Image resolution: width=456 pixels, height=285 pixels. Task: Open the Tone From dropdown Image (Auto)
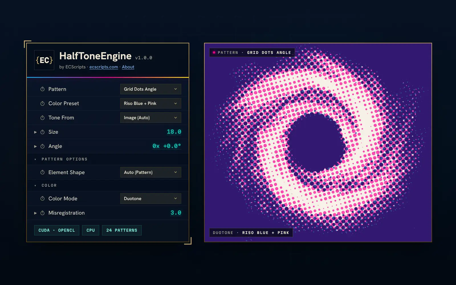tap(150, 118)
